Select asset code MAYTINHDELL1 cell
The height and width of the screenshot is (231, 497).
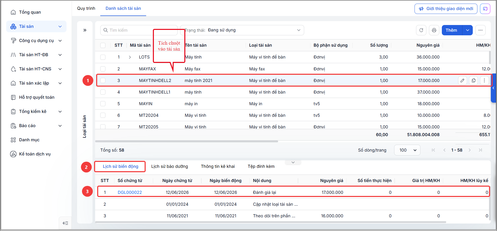155,92
